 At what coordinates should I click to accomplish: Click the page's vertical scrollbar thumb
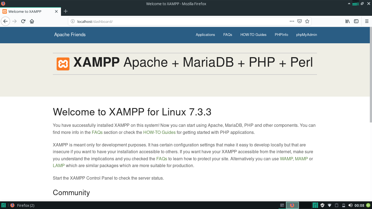tap(371, 75)
